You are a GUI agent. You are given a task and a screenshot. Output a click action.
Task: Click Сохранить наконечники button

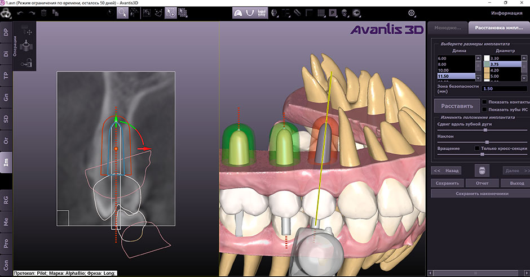pyautogui.click(x=482, y=194)
